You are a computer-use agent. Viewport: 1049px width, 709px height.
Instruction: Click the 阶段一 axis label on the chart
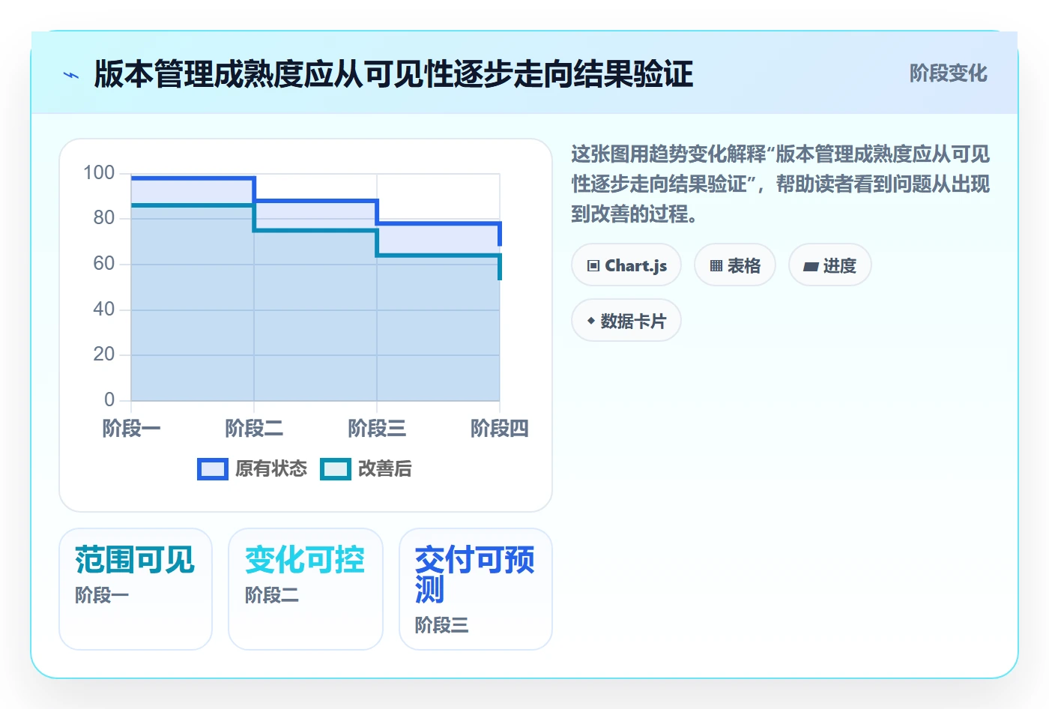point(131,429)
